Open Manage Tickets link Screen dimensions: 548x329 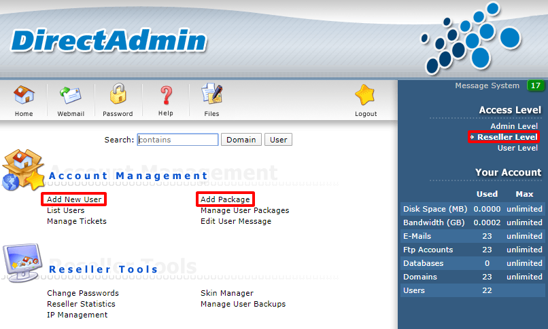[77, 221]
